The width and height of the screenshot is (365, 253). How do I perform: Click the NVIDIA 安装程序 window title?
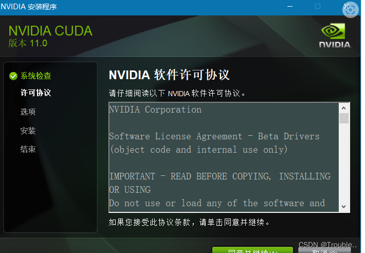click(29, 7)
